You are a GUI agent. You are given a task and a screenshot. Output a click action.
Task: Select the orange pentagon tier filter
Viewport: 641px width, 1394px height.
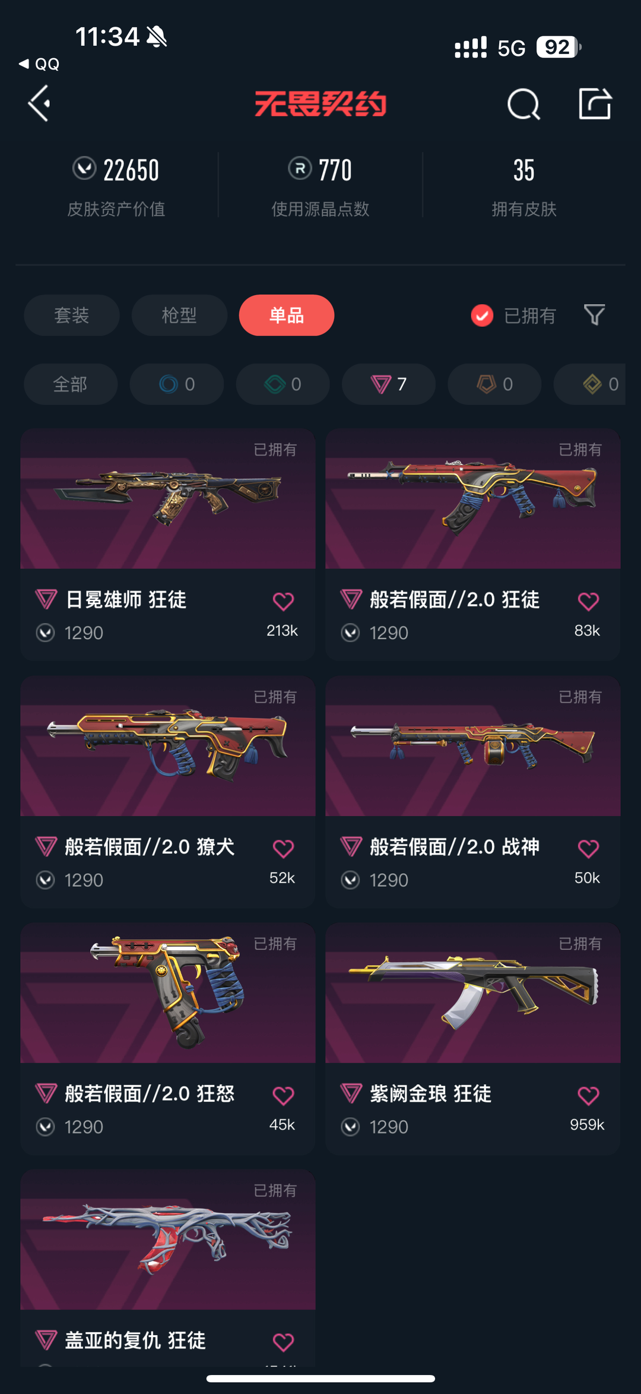click(494, 384)
